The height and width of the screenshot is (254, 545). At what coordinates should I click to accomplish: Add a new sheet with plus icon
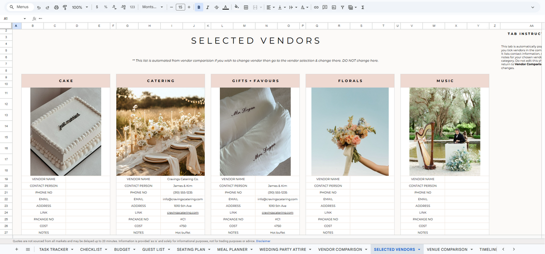pos(17,249)
